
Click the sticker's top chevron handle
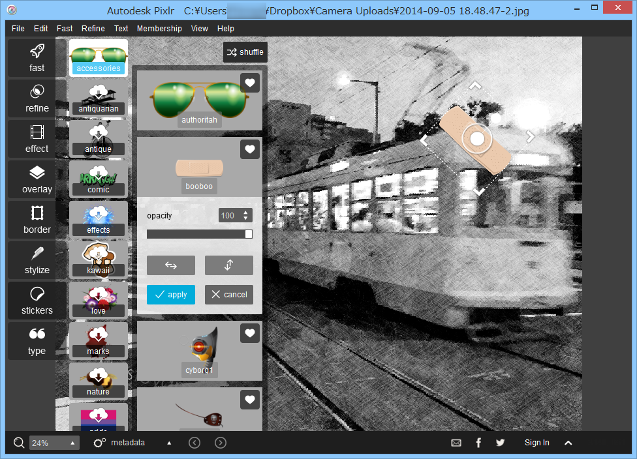(x=475, y=85)
